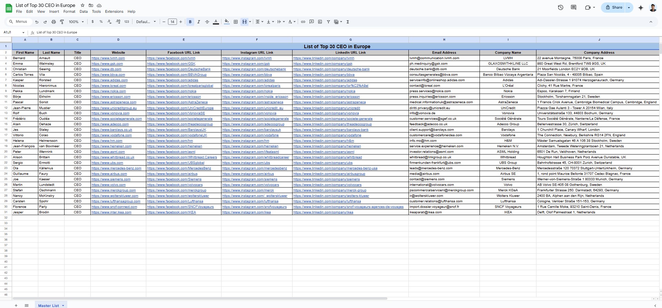Click the horizontal scrollbar
This screenshot has height=308, width=662.
[x=200, y=298]
